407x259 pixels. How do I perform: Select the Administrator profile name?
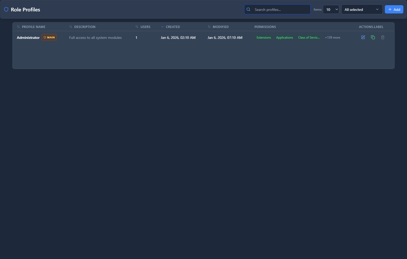pyautogui.click(x=28, y=38)
